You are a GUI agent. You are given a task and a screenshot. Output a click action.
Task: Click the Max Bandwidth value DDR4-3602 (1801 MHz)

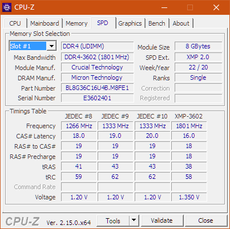[97, 57]
